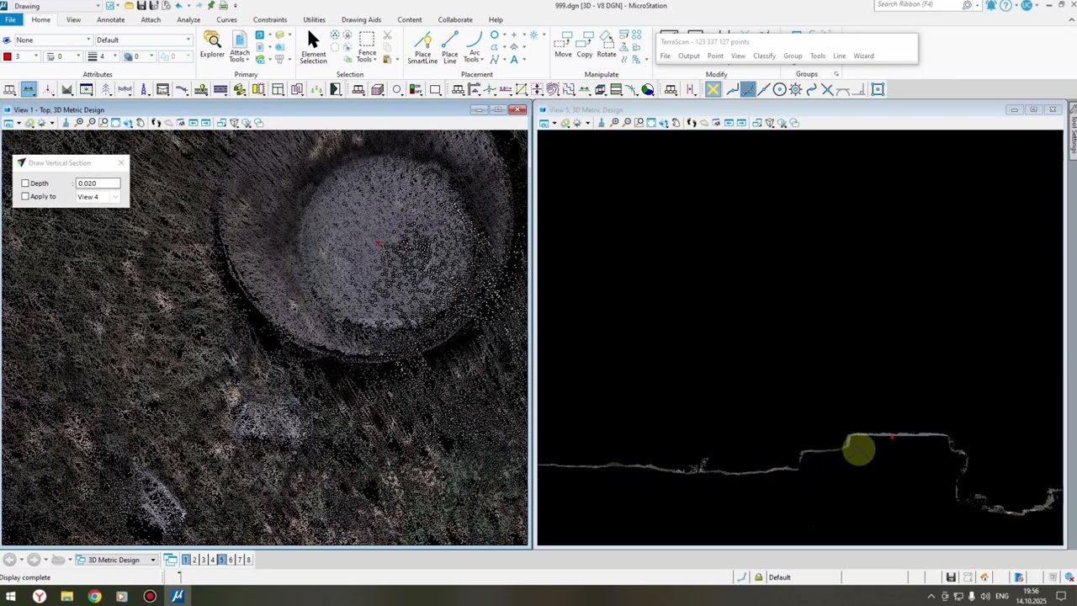1077x606 pixels.
Task: Click the yellow X snap icon in AccuSnap toolbar
Action: pyautogui.click(x=713, y=90)
